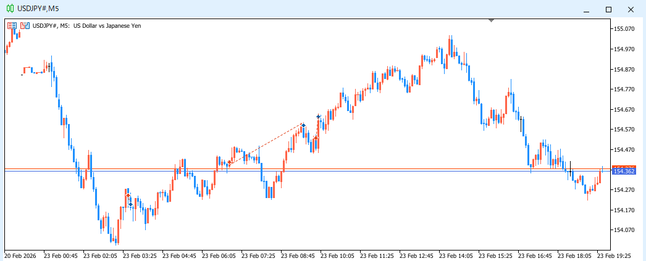Click the 23 Feb 14:05 time label
The width and height of the screenshot is (646, 261).
click(x=456, y=255)
